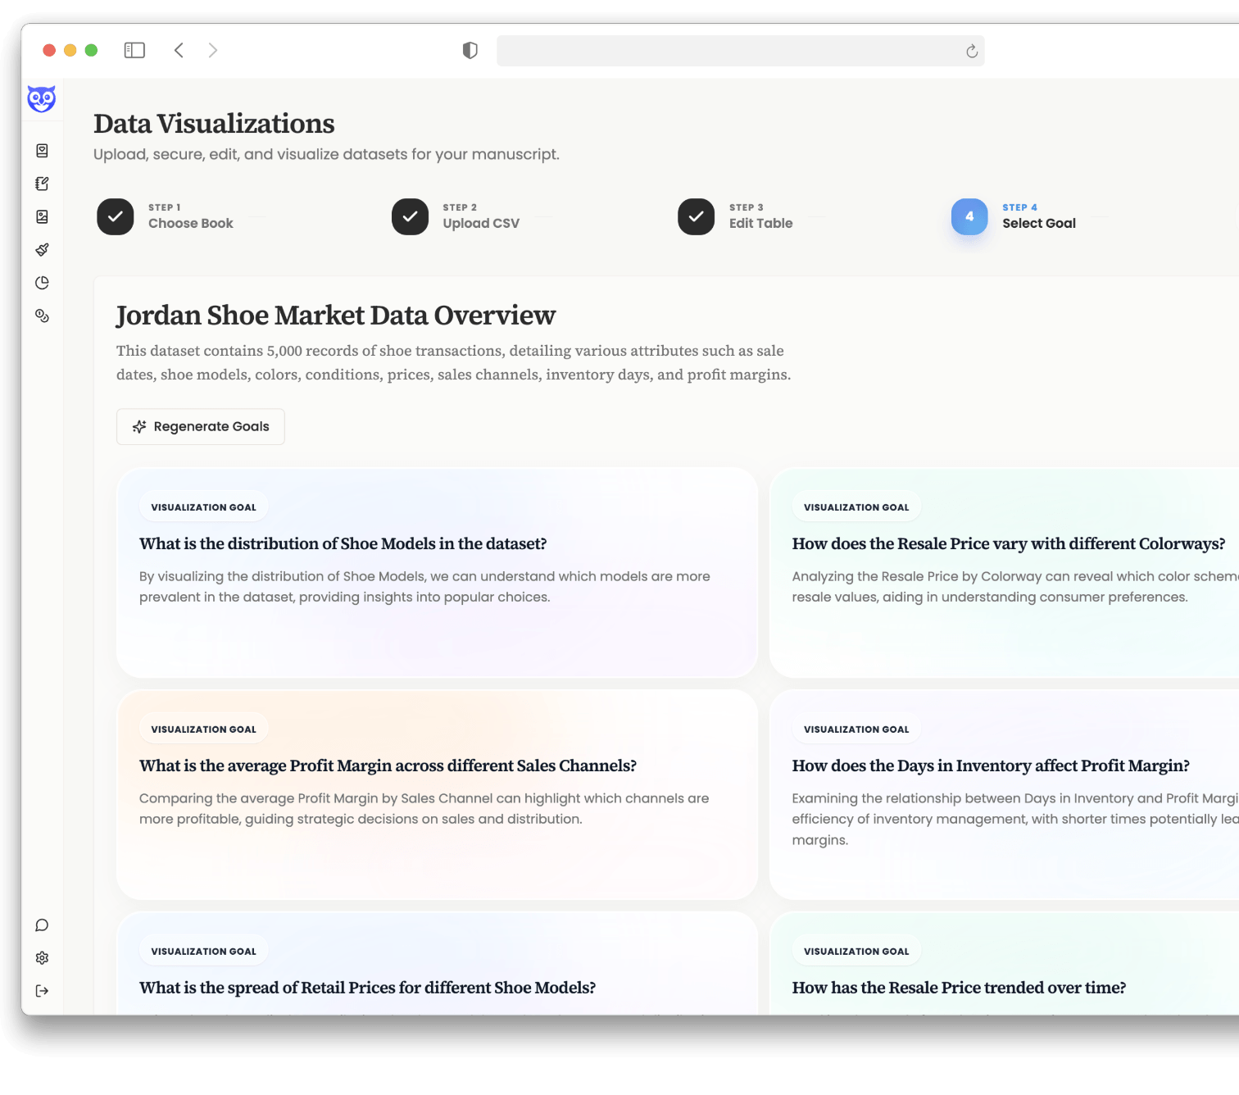Click the privacy shield icon
The height and width of the screenshot is (1095, 1239).
pos(470,51)
